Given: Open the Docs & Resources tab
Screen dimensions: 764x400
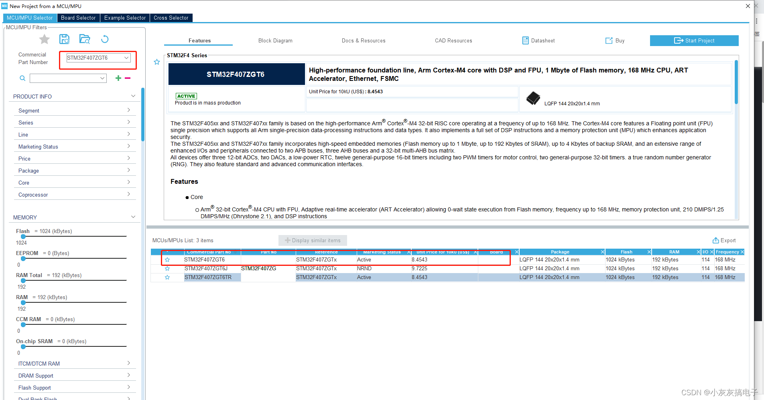Looking at the screenshot, I should (x=364, y=40).
